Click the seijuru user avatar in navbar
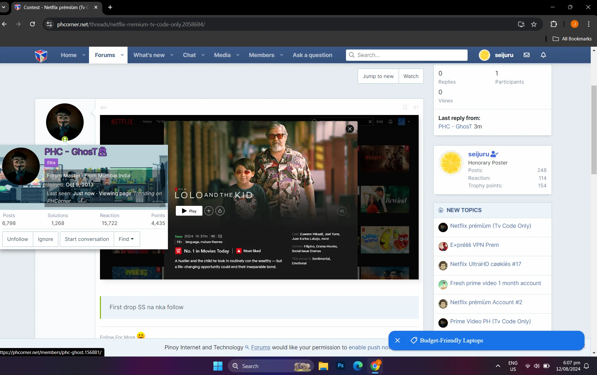 coord(484,55)
